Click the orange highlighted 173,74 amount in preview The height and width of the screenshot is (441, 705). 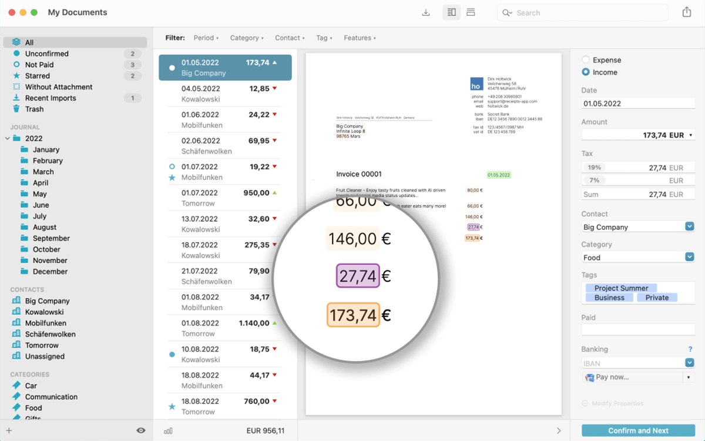pyautogui.click(x=353, y=315)
